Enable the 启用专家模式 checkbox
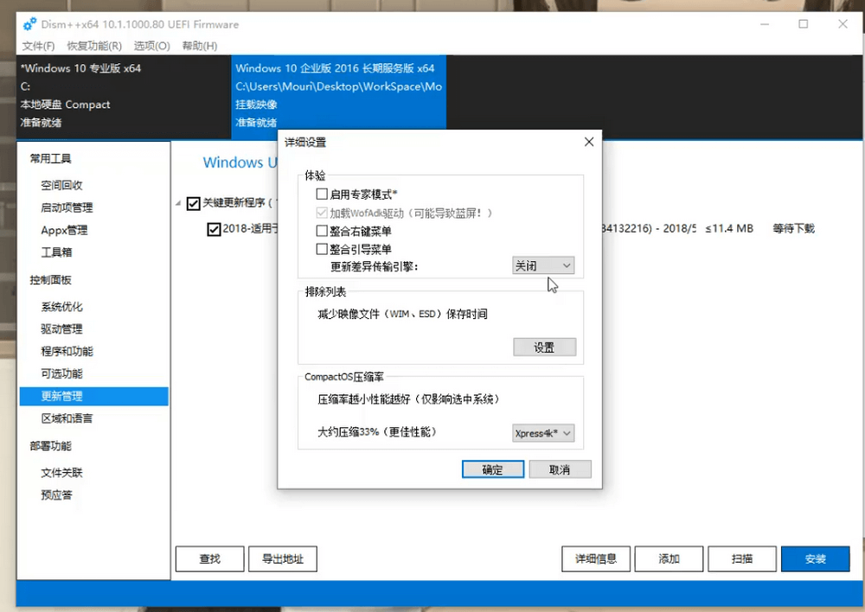The image size is (865, 612). pyautogui.click(x=322, y=194)
